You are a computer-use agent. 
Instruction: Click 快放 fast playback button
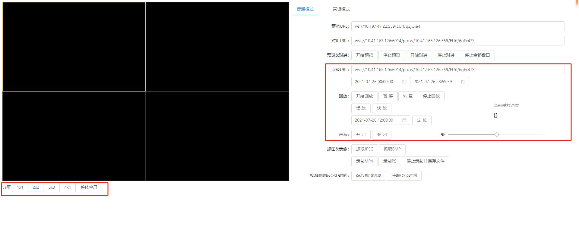[x=382, y=108]
